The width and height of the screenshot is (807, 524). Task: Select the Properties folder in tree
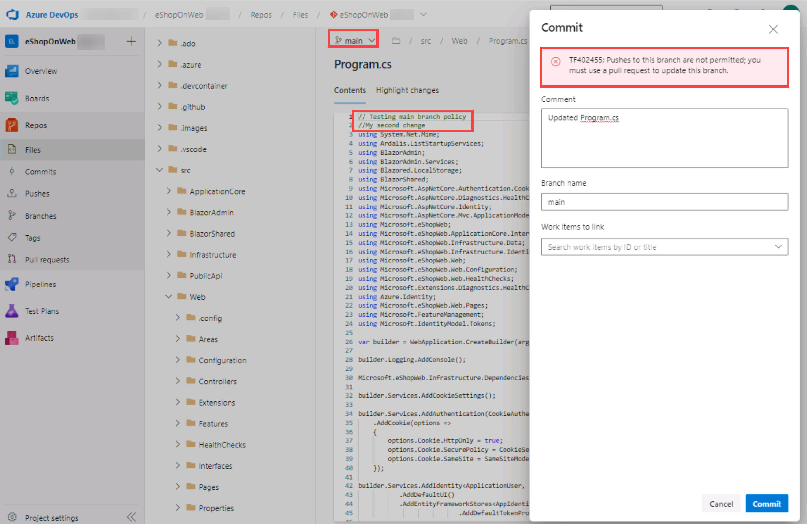216,508
